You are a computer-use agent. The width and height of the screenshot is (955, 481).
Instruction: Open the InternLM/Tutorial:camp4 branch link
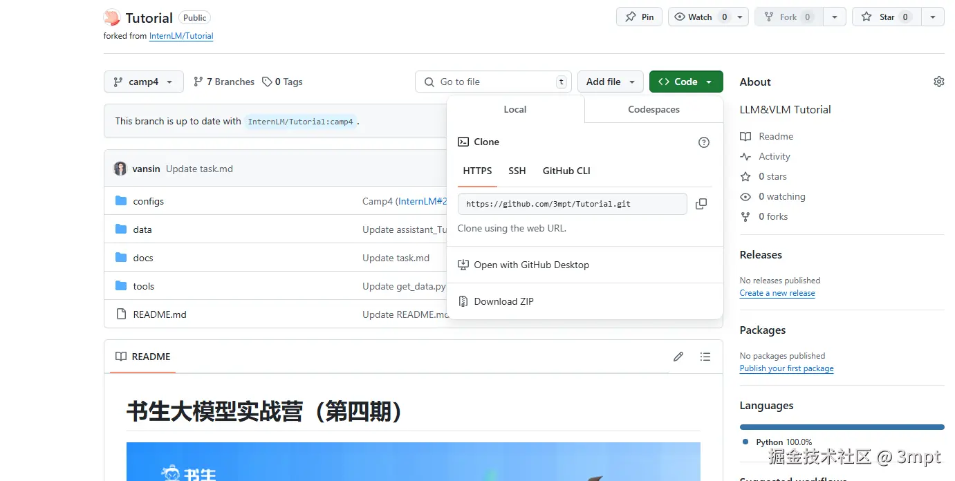tap(301, 122)
